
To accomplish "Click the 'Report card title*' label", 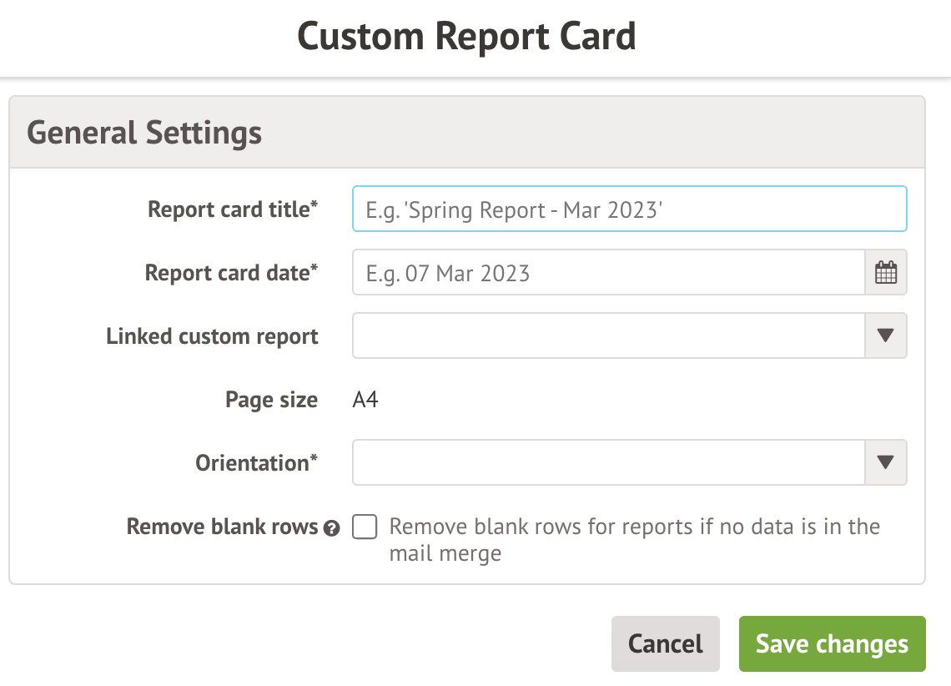I will pyautogui.click(x=233, y=209).
